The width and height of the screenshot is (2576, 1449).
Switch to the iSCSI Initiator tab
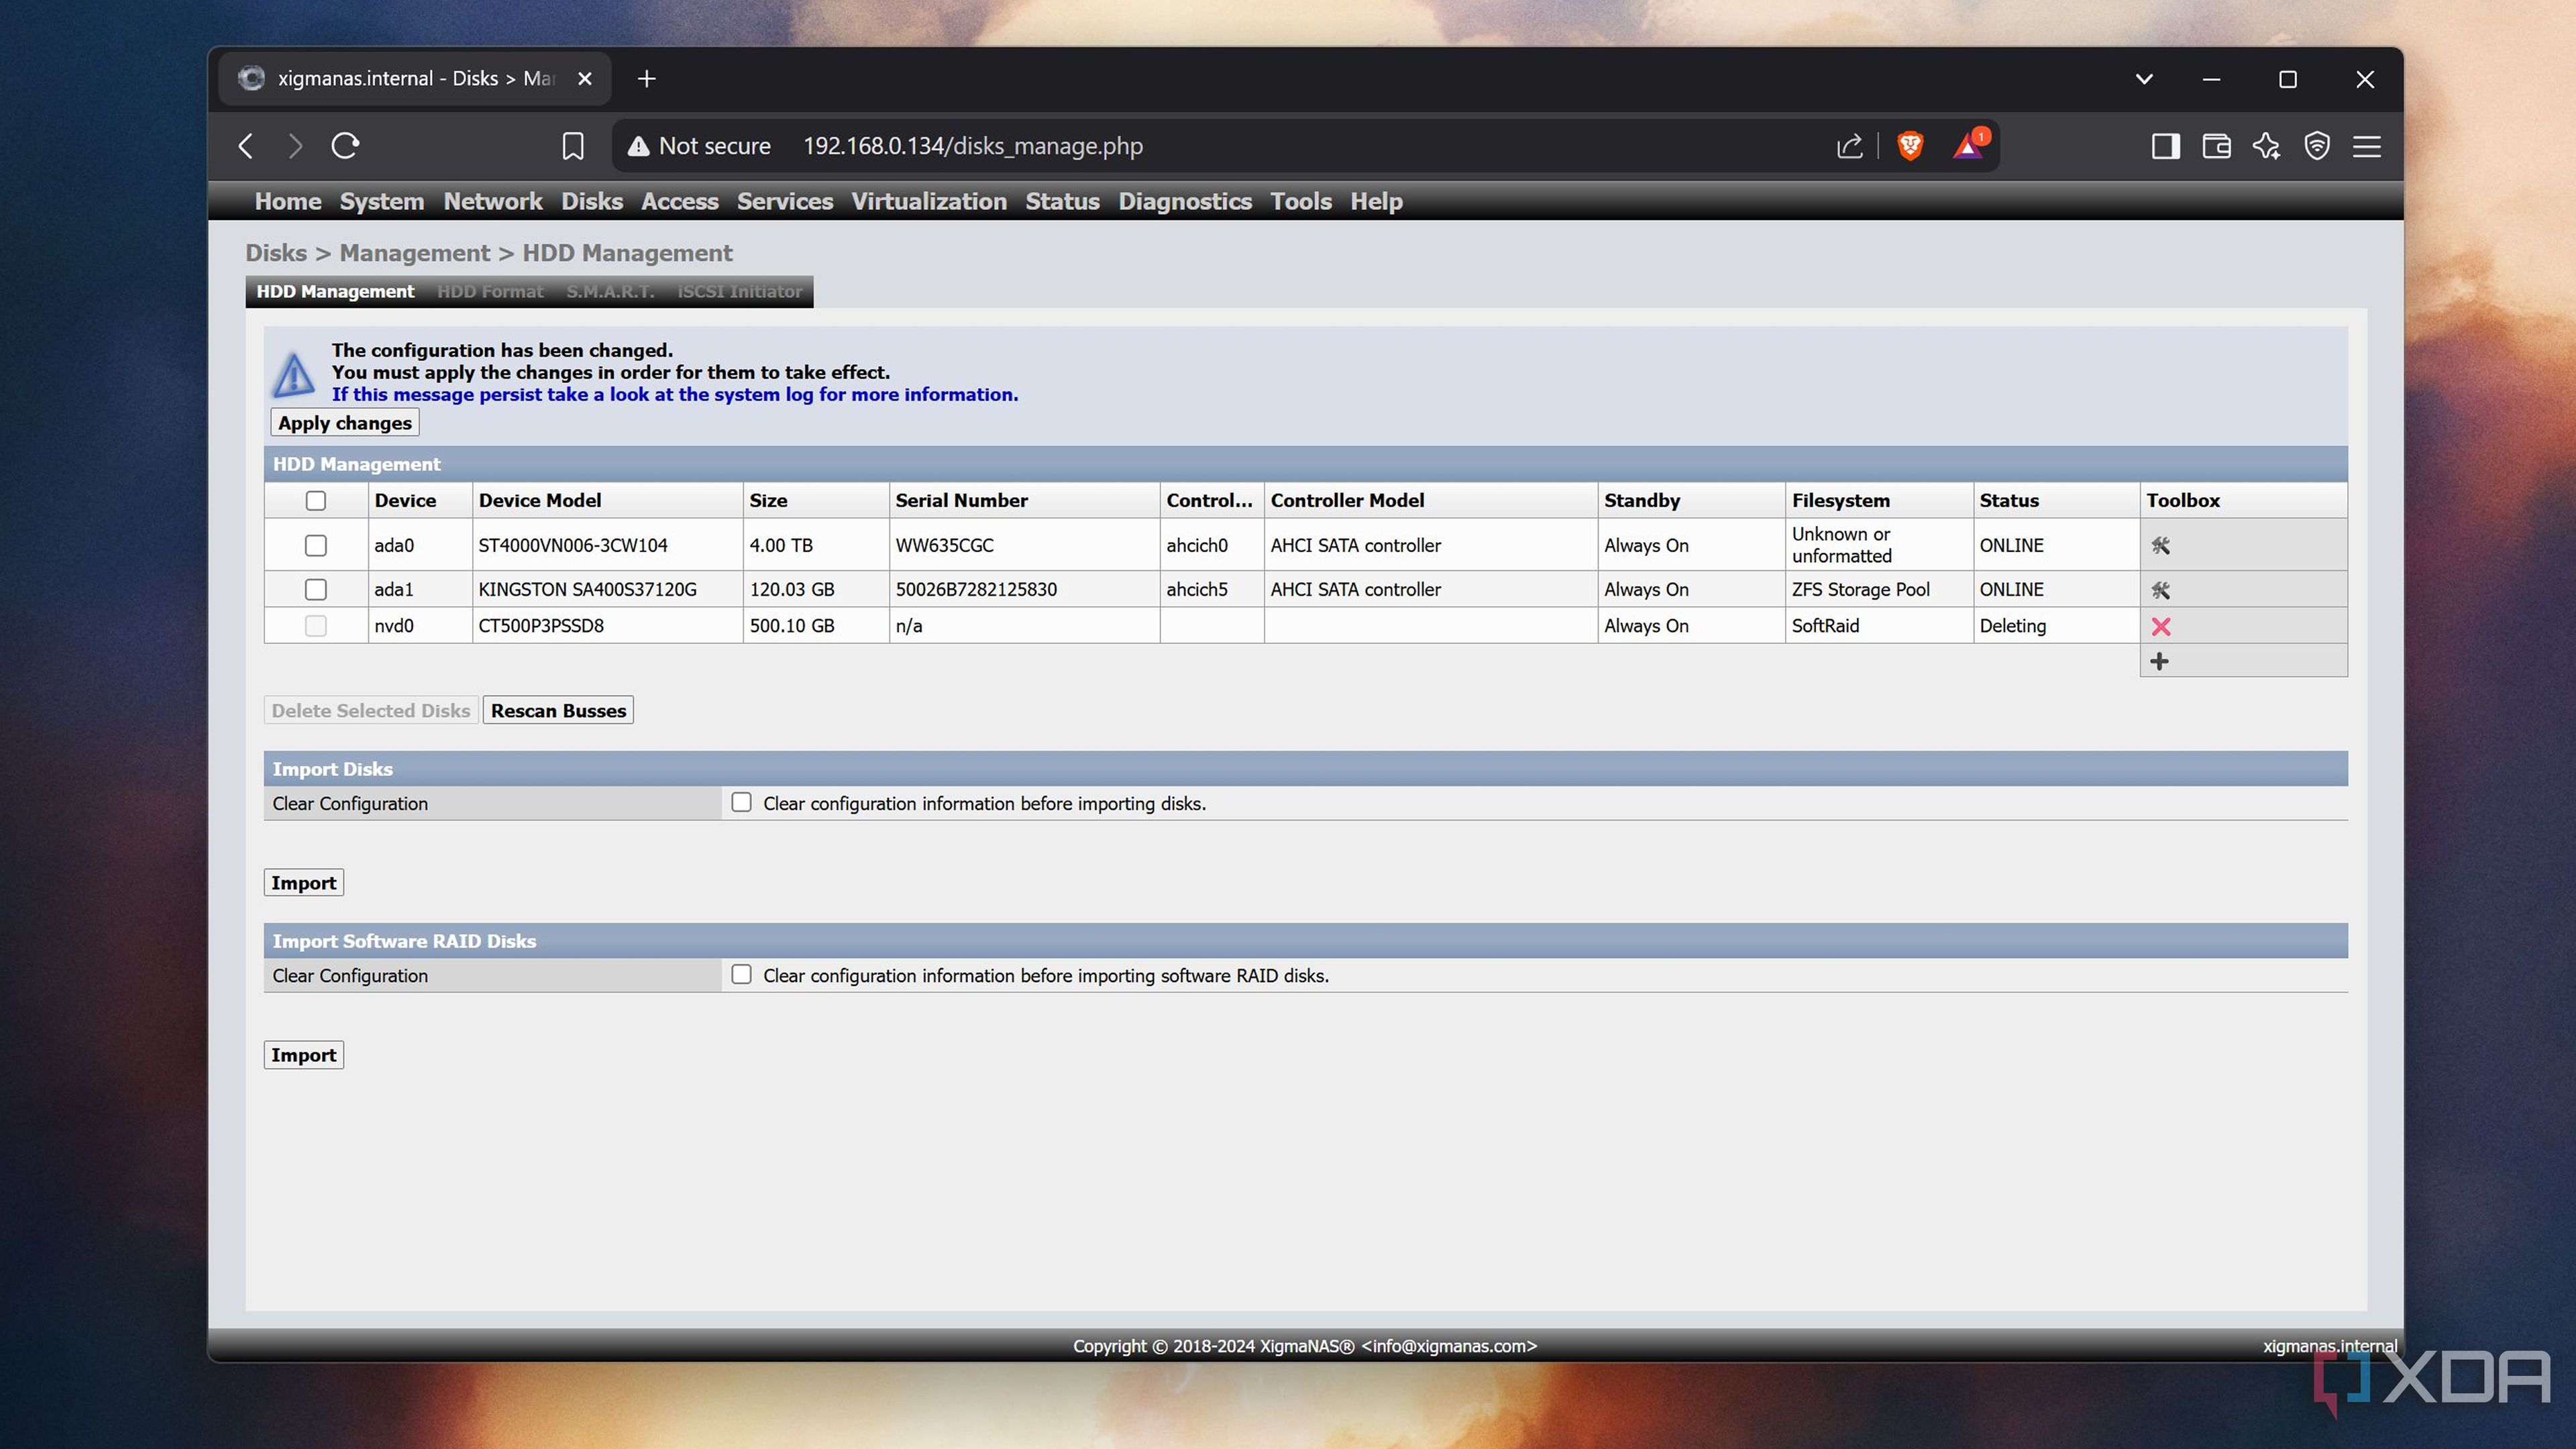(x=740, y=292)
